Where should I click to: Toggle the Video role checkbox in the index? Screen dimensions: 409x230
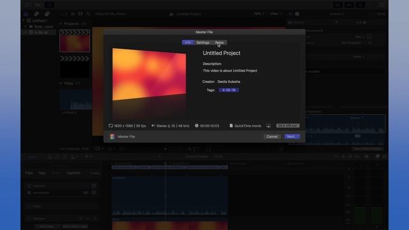(29, 206)
